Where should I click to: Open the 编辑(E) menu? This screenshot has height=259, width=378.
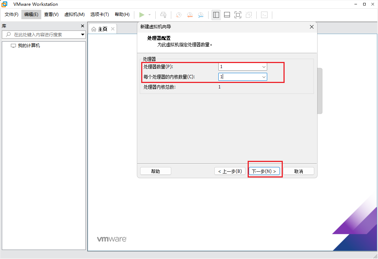(31, 14)
